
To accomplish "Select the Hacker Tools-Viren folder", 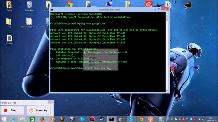I will [29, 23].
